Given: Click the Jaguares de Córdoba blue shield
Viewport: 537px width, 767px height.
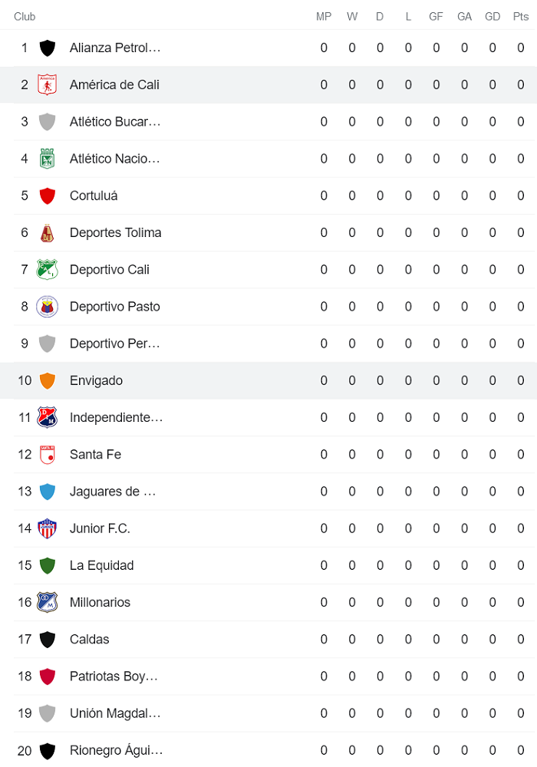Looking at the screenshot, I should [x=48, y=492].
